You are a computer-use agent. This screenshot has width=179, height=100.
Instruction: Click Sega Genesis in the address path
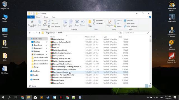(x=51, y=33)
